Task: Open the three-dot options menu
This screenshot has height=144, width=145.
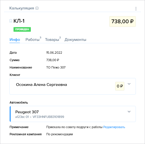Action: (x=136, y=9)
